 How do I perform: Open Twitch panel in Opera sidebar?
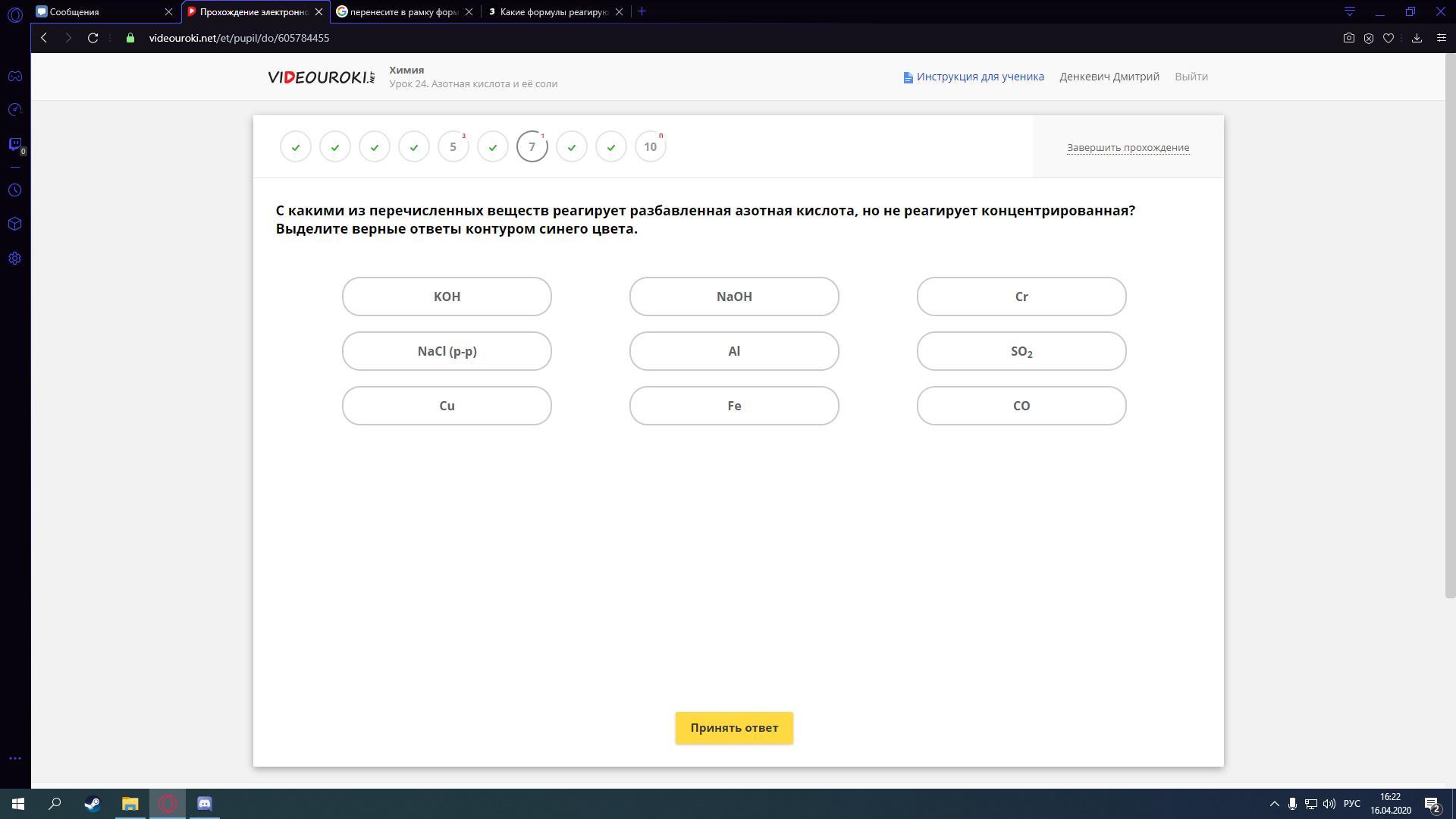(15, 144)
